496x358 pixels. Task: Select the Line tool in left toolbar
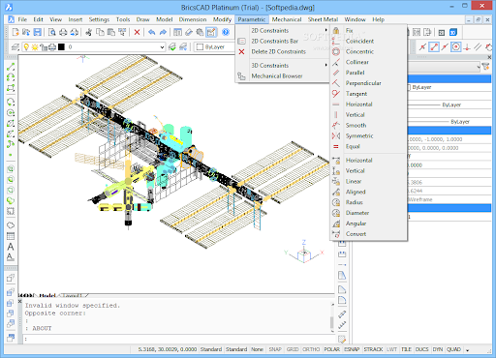coord(11,67)
